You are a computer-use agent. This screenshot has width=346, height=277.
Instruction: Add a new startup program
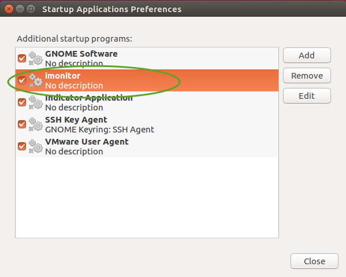pos(307,55)
